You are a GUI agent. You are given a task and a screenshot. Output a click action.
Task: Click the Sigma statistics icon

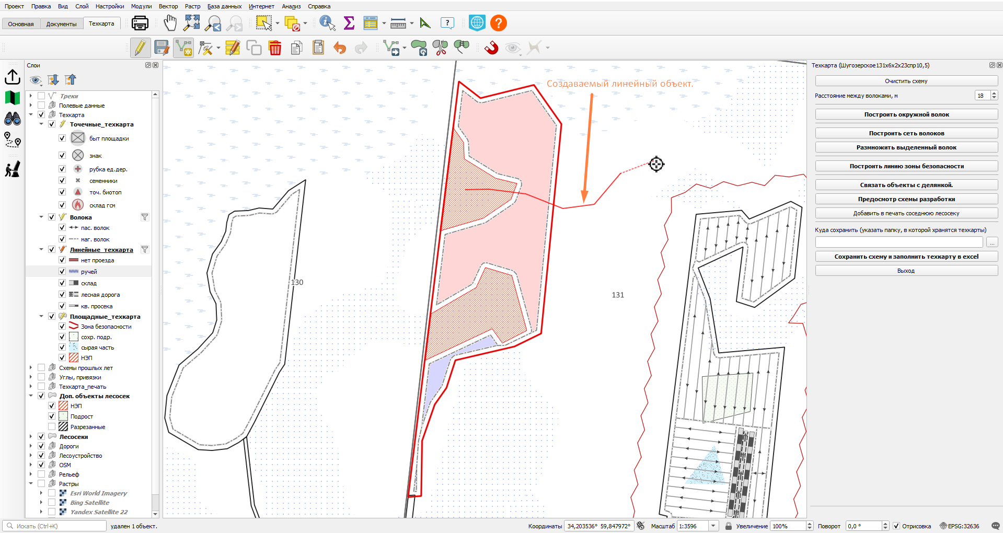[349, 23]
